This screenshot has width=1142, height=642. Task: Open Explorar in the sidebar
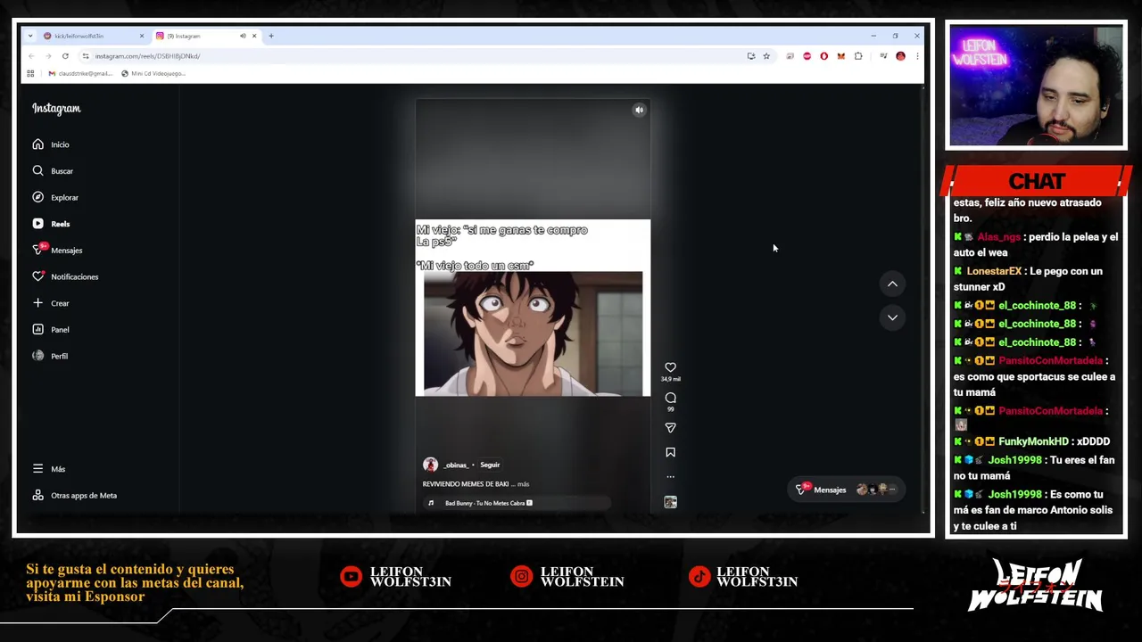55,197
